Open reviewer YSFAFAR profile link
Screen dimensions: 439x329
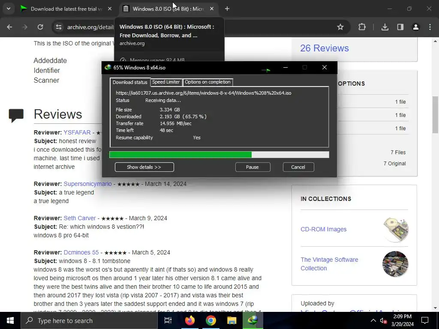77,132
